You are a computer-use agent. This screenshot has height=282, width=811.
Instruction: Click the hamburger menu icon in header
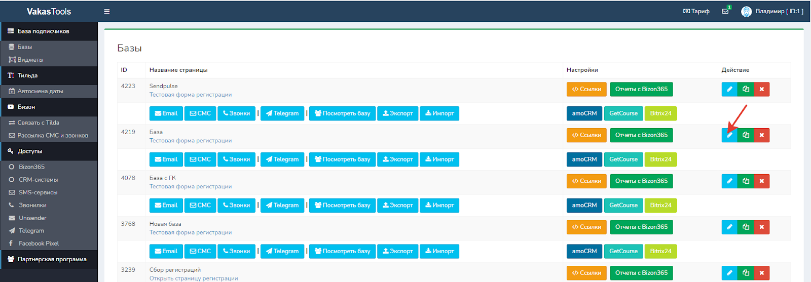[107, 12]
